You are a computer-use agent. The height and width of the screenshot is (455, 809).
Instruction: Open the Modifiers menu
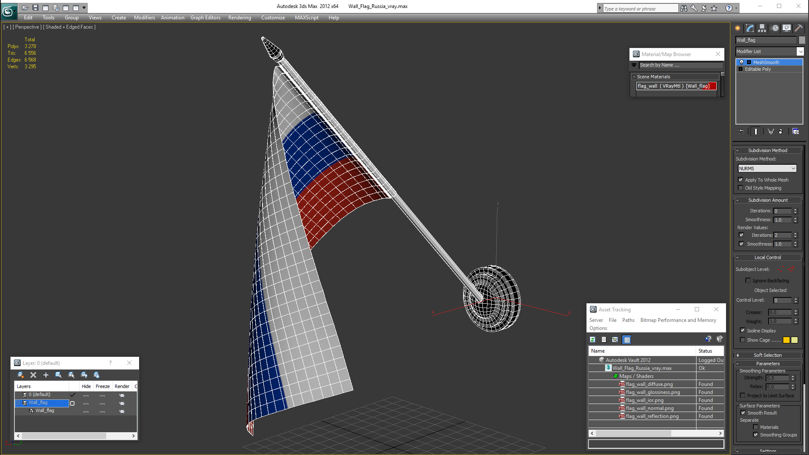144,18
